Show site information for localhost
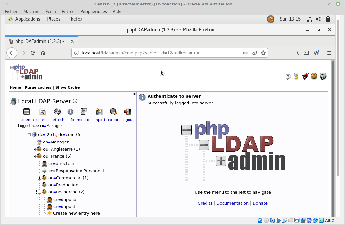 pos(77,53)
